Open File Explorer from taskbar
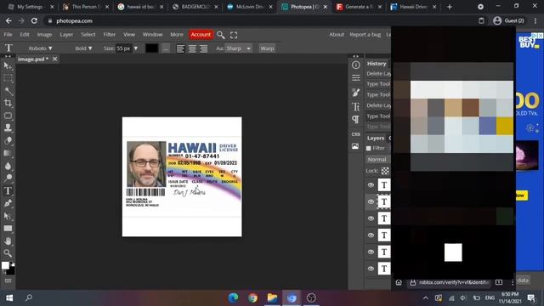The image size is (544, 306). 272,297
